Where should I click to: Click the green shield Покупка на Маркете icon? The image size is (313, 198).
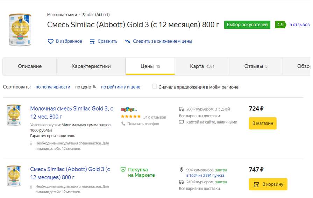coord(123,170)
